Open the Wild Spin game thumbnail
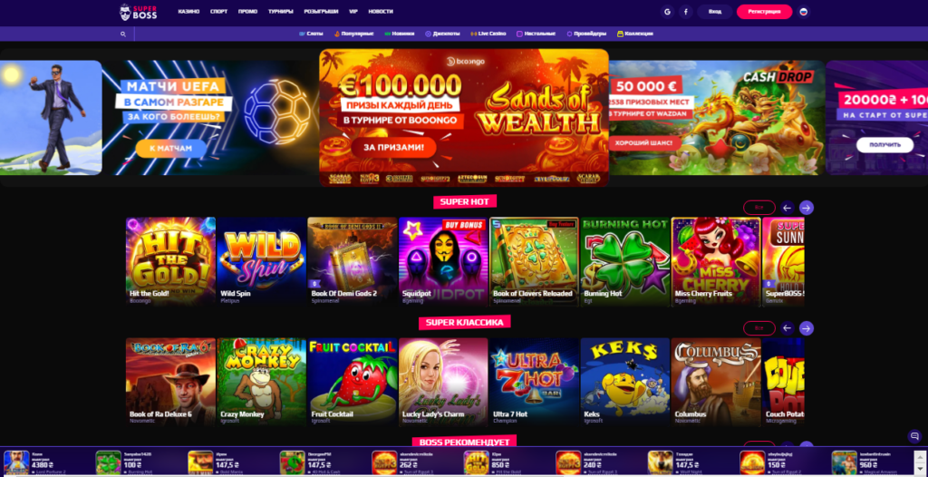This screenshot has height=477, width=928. tap(262, 261)
